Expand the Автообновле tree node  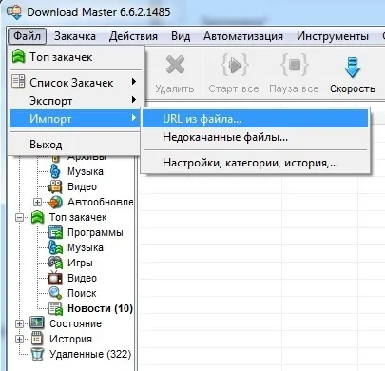point(37,202)
